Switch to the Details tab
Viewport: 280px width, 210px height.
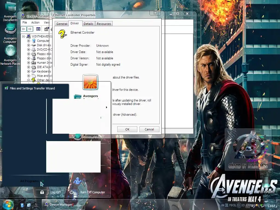click(x=88, y=24)
